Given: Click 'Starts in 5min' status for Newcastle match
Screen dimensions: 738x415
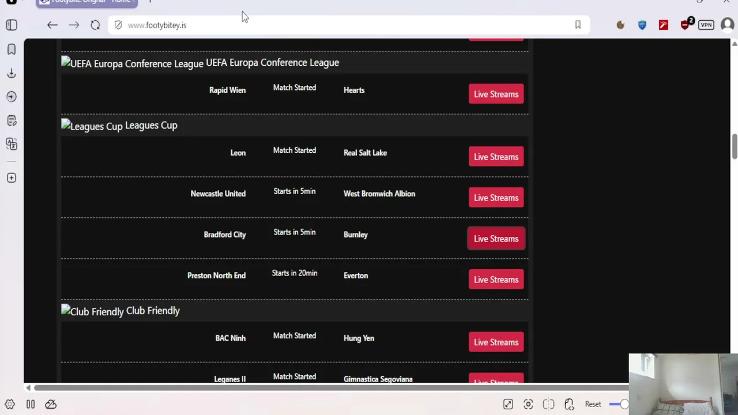Looking at the screenshot, I should [x=295, y=191].
